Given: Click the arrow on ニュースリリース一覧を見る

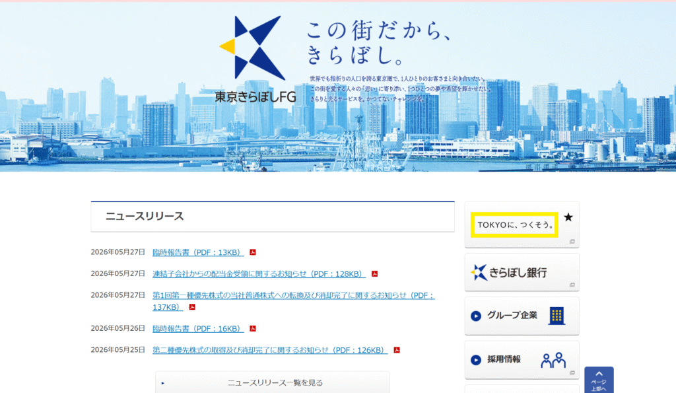Looking at the screenshot, I should point(163,383).
